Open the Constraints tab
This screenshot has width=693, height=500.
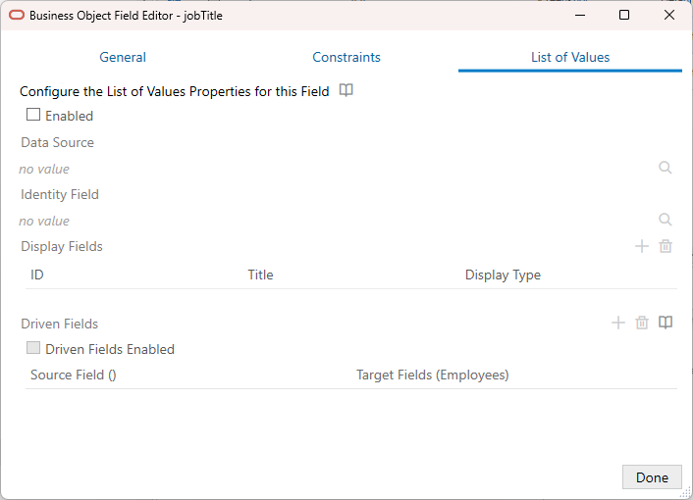click(x=346, y=57)
